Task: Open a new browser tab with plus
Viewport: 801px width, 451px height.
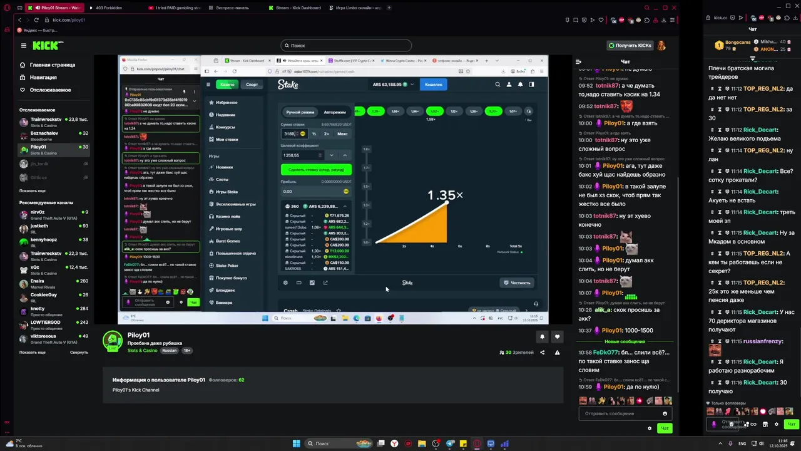Action: [x=389, y=8]
